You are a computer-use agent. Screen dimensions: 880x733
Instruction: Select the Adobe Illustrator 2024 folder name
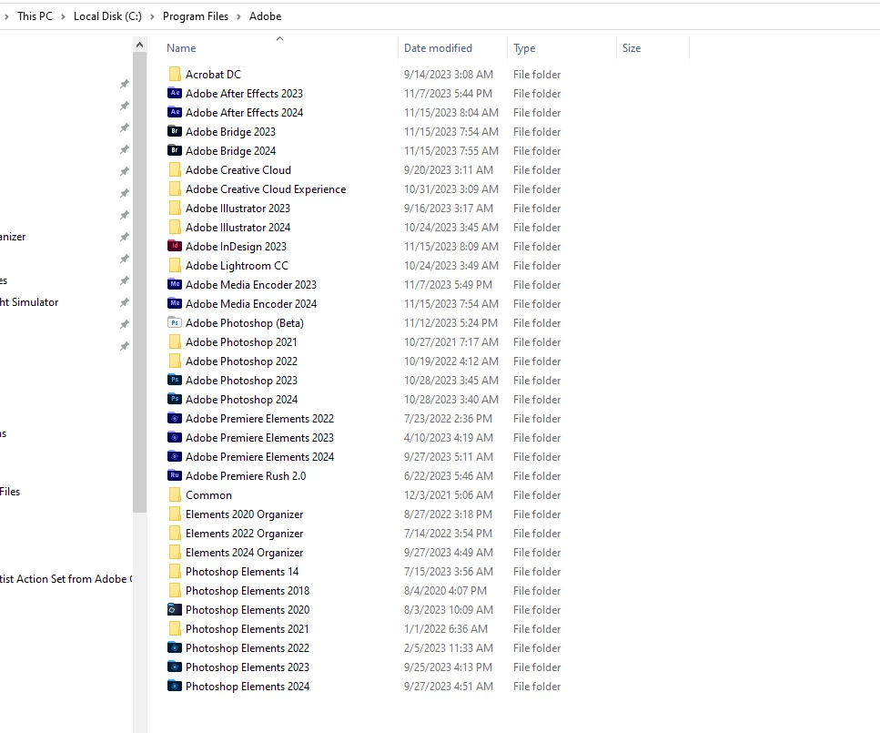tap(238, 227)
